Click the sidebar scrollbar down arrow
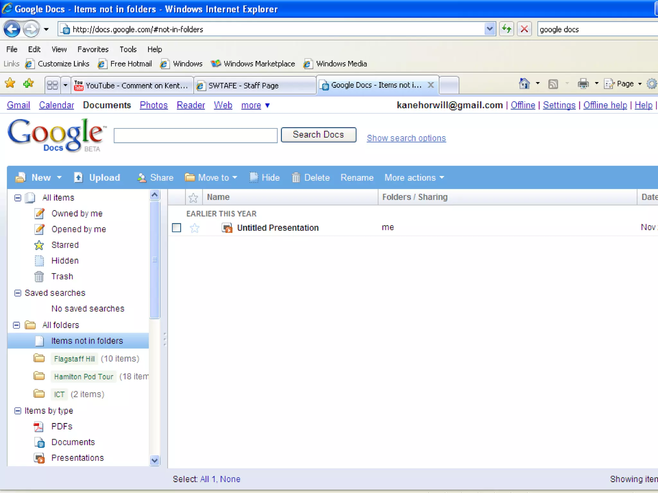 coord(155,461)
